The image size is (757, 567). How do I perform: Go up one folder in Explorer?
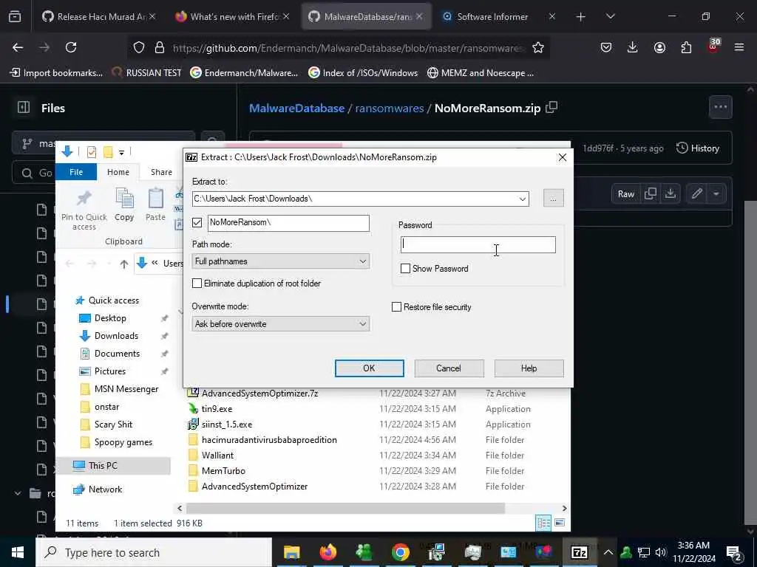pos(124,264)
